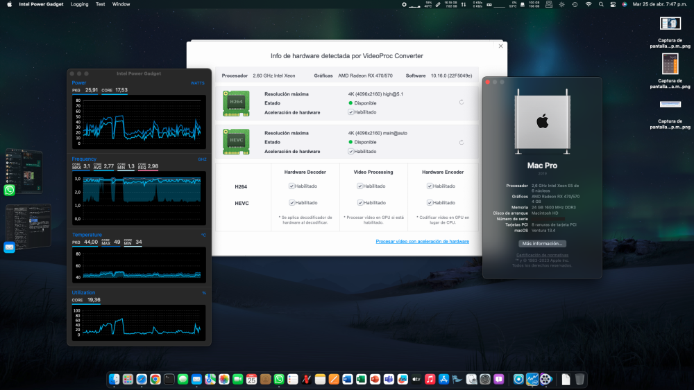This screenshot has height=390, width=694.
Task: Close the VideoProc hardware info dialog
Action: click(x=500, y=46)
